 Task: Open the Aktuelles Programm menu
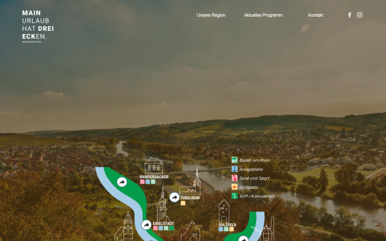(263, 15)
